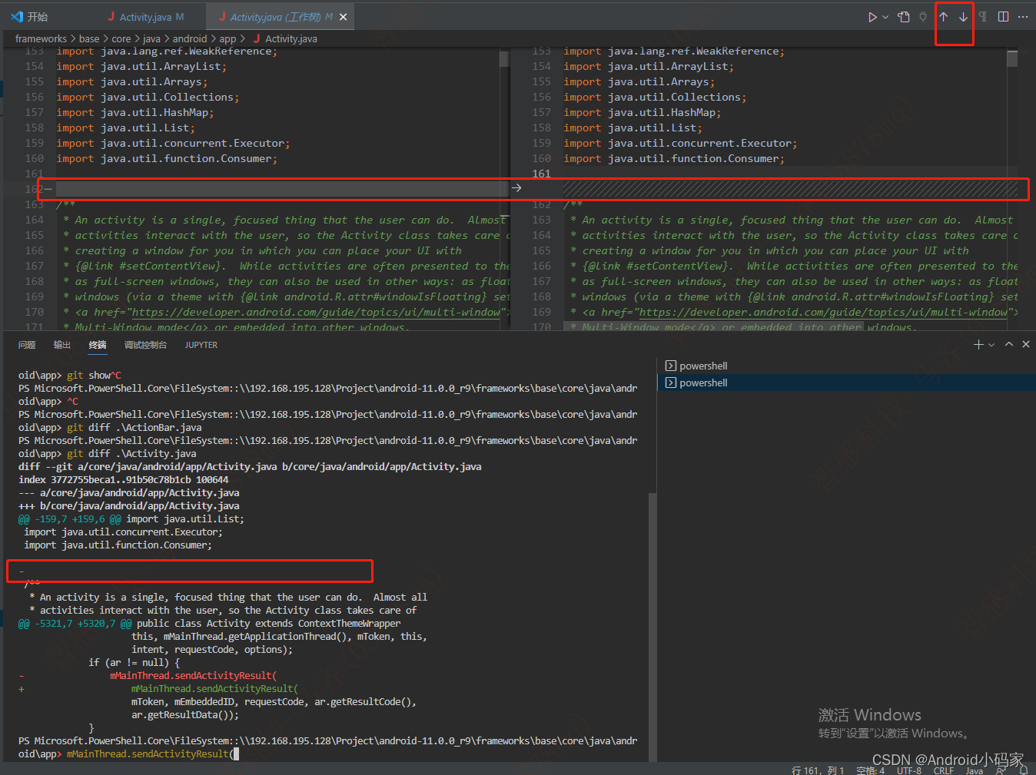Open the multi-window URL in right diff pane
Viewport: 1036px width, 775px height.
(x=823, y=313)
